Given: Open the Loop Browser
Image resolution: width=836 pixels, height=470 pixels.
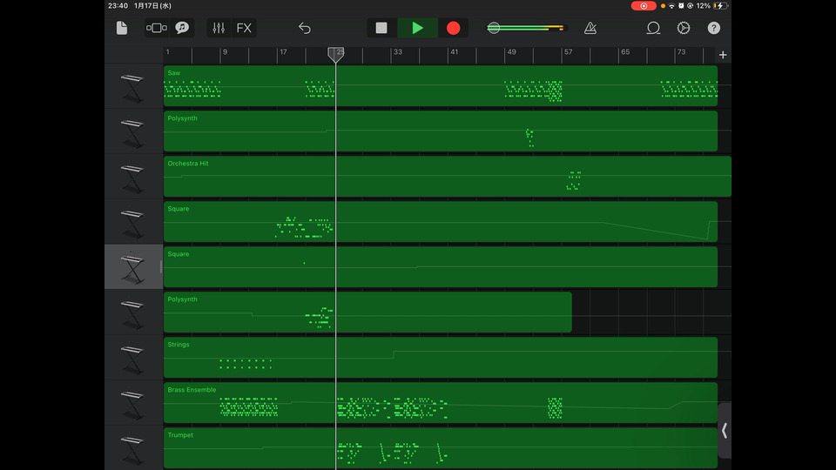Looking at the screenshot, I should click(653, 28).
